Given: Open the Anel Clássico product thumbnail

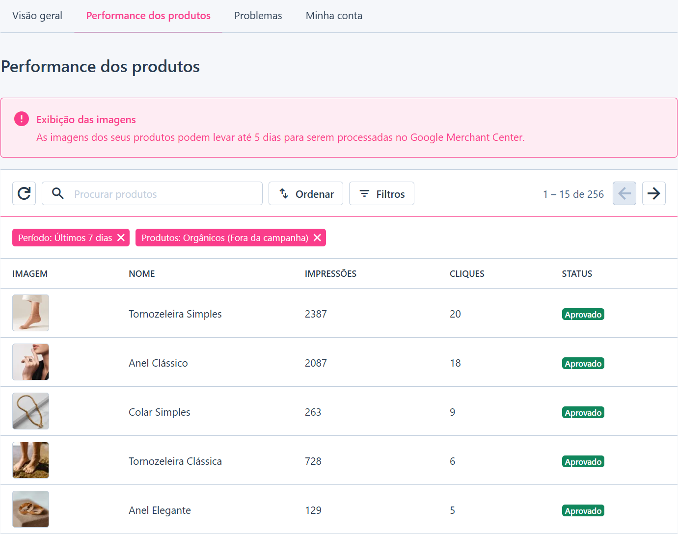Looking at the screenshot, I should click(30, 362).
